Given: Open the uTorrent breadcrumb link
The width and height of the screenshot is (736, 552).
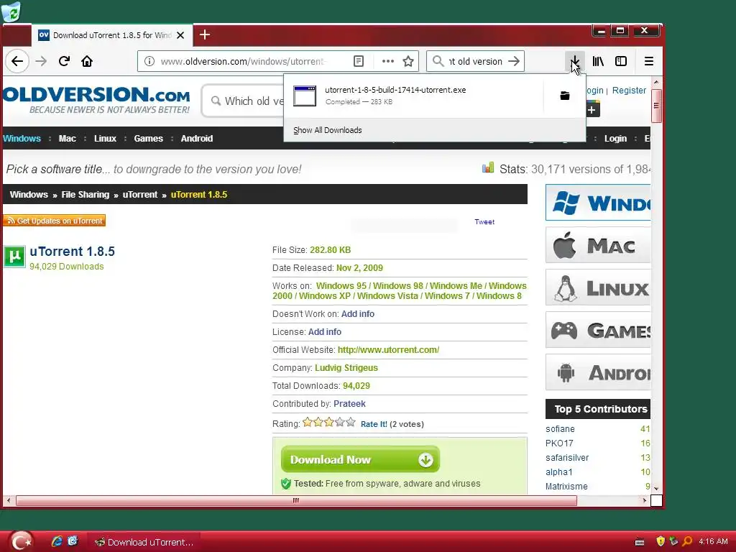Looking at the screenshot, I should point(140,194).
